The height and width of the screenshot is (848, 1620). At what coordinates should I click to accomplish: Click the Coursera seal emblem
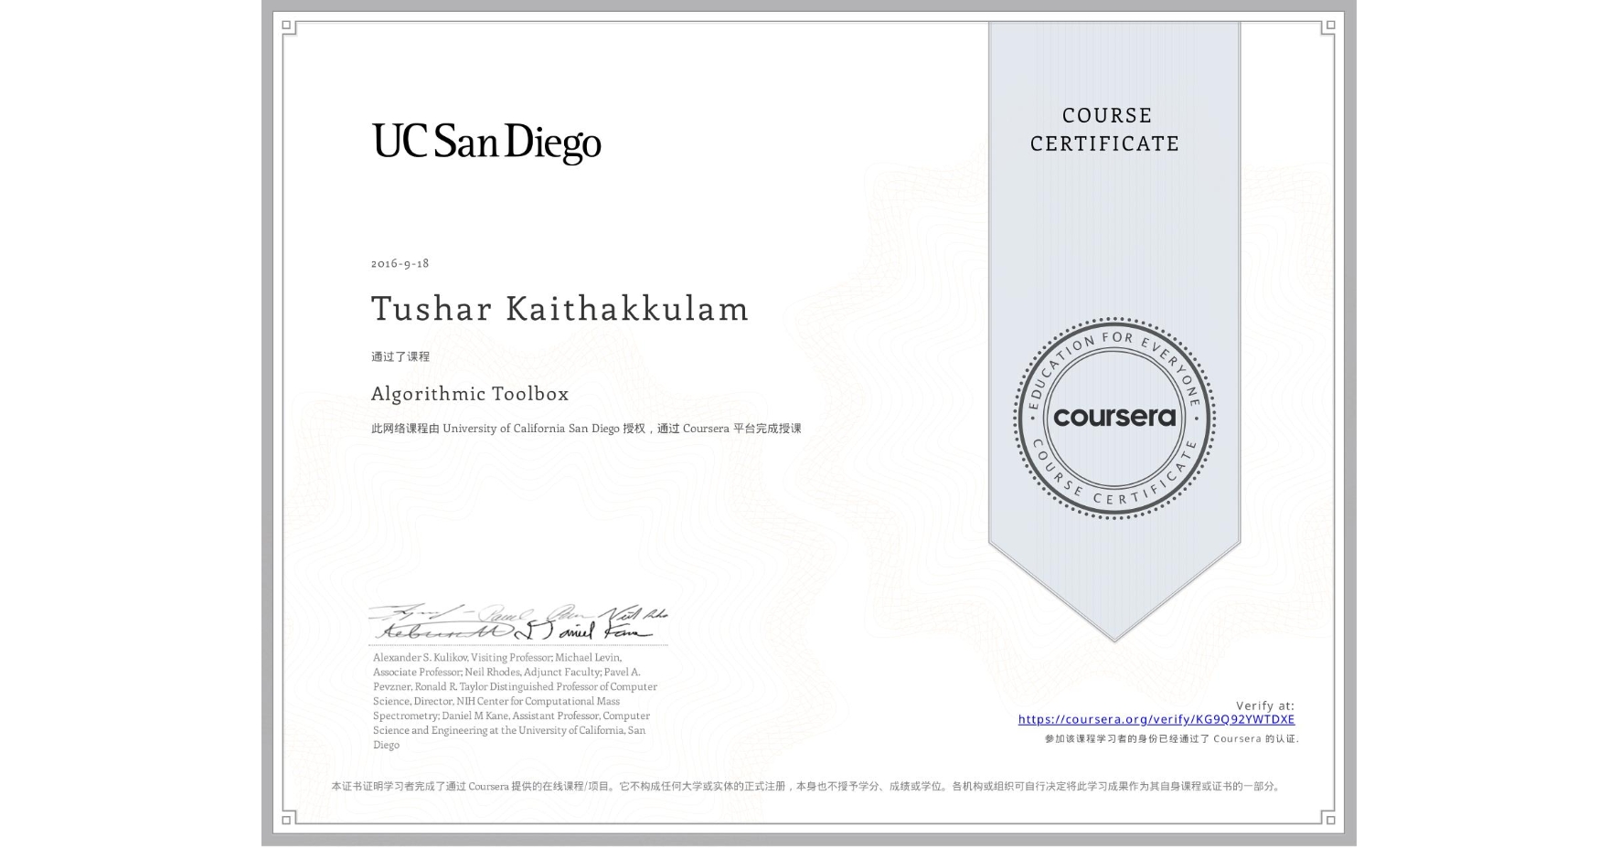click(1114, 418)
